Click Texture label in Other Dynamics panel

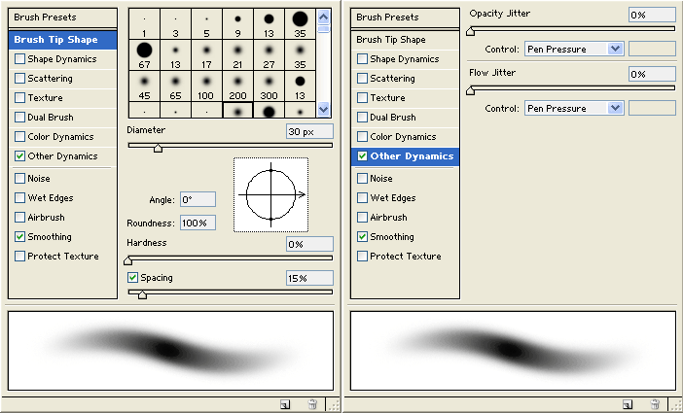[x=387, y=98]
